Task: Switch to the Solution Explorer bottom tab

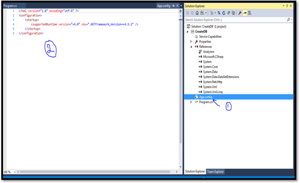Action: point(195,171)
